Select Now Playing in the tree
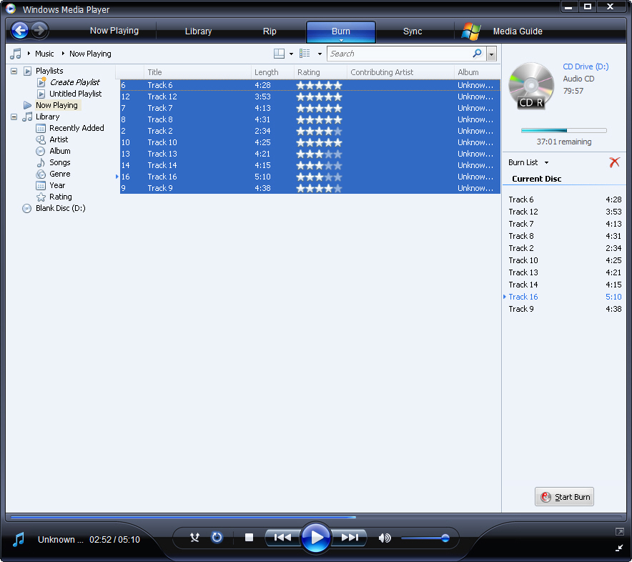Screen dimensions: 632x562 click(x=56, y=105)
